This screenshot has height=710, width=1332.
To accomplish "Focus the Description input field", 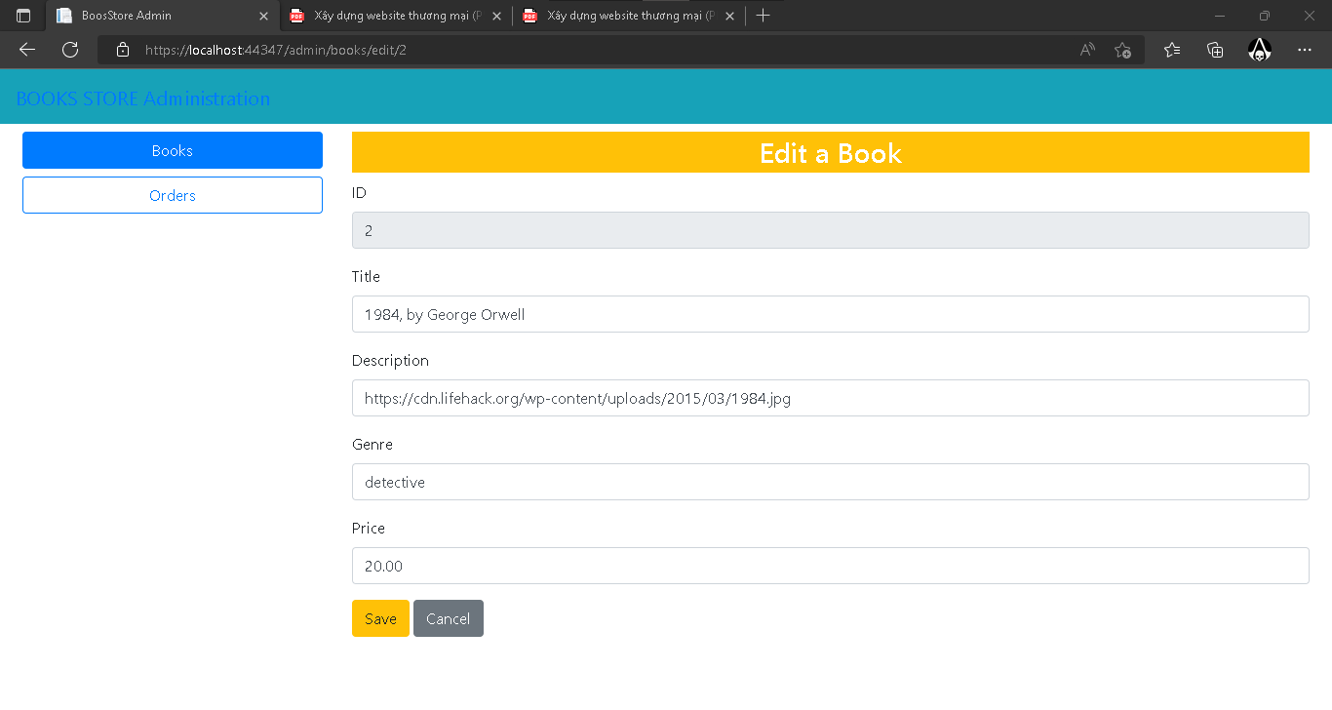I will [x=831, y=398].
